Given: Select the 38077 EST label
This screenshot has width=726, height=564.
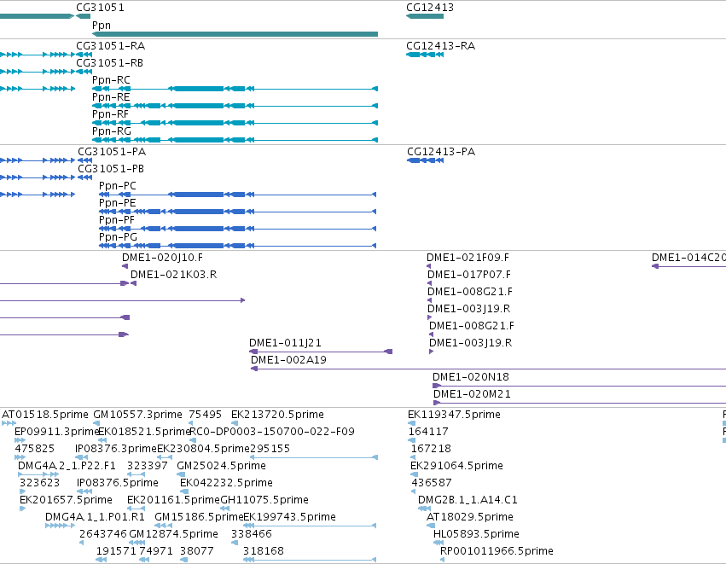Looking at the screenshot, I should pyautogui.click(x=197, y=552).
